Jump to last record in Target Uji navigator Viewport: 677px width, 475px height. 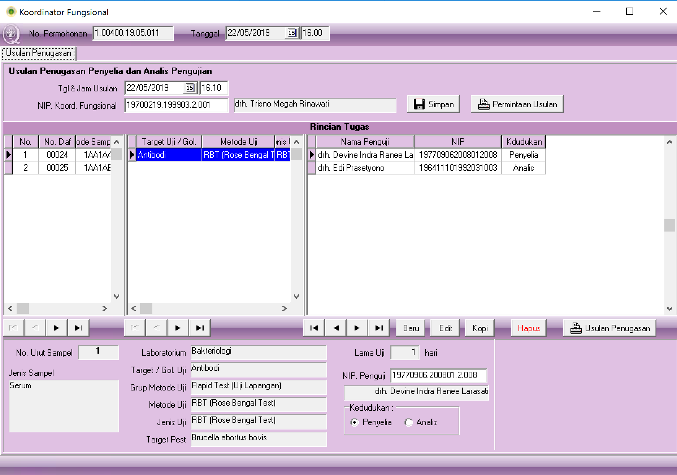click(200, 328)
